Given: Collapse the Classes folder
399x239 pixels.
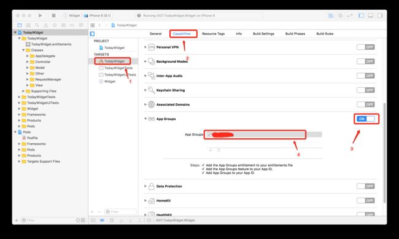Looking at the screenshot, I should 23,50.
